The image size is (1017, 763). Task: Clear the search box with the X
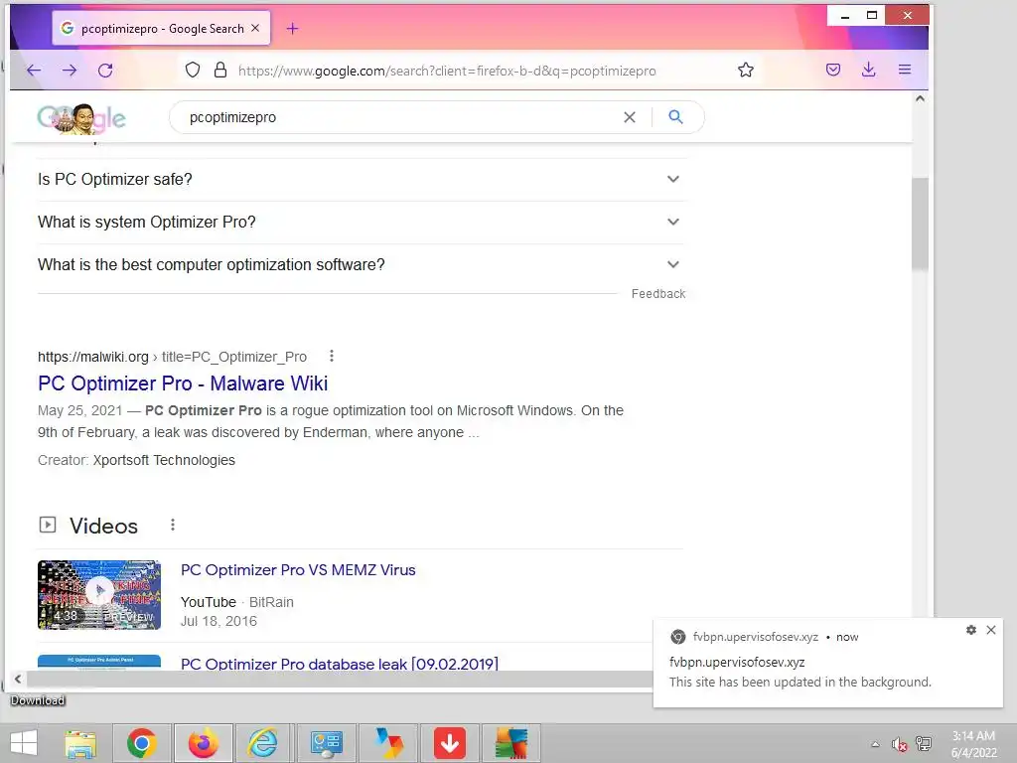click(x=629, y=117)
